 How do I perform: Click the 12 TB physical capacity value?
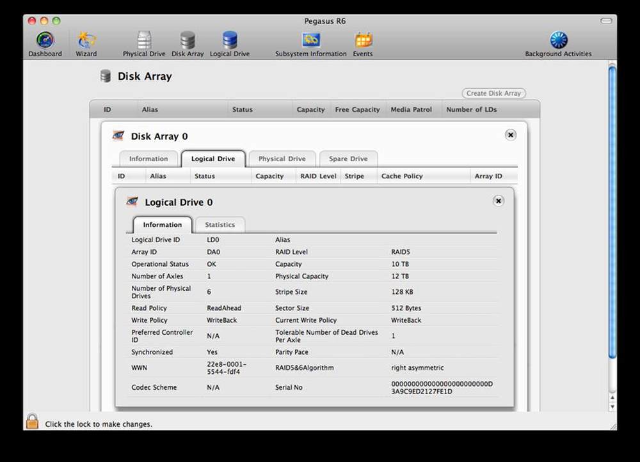tap(400, 276)
